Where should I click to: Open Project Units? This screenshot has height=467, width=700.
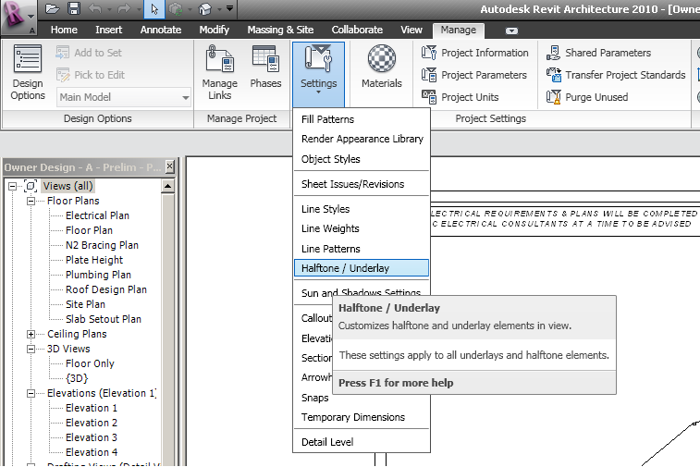pos(461,97)
